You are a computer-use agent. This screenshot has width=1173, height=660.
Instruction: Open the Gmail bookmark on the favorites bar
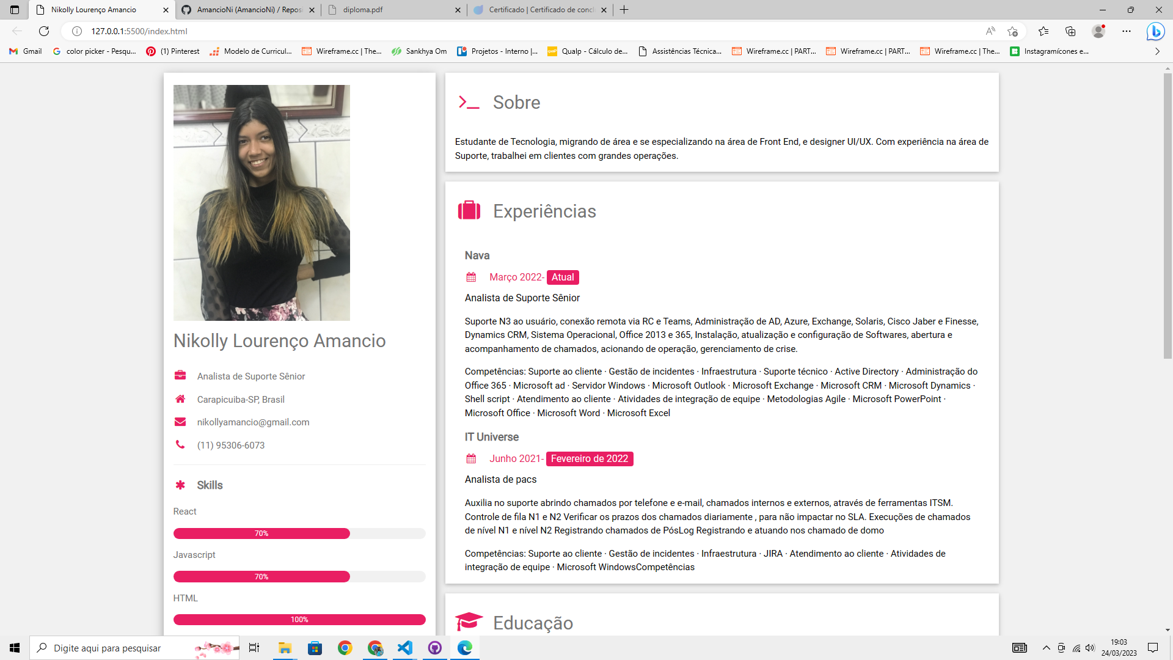tap(24, 51)
